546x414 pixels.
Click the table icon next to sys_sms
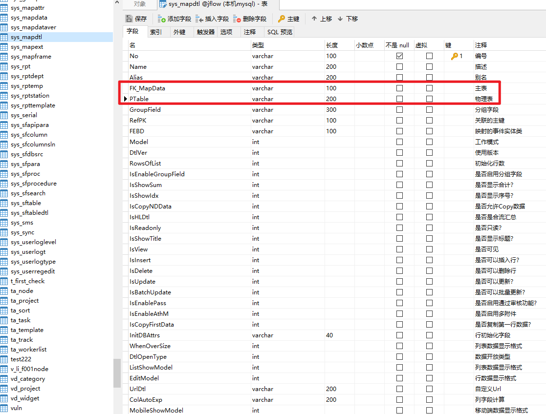(x=4, y=223)
